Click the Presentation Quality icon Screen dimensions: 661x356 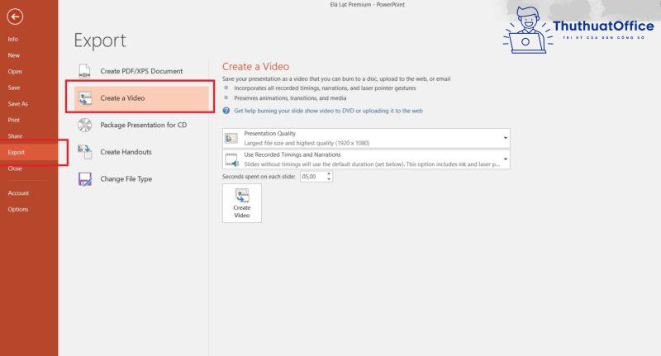[231, 138]
